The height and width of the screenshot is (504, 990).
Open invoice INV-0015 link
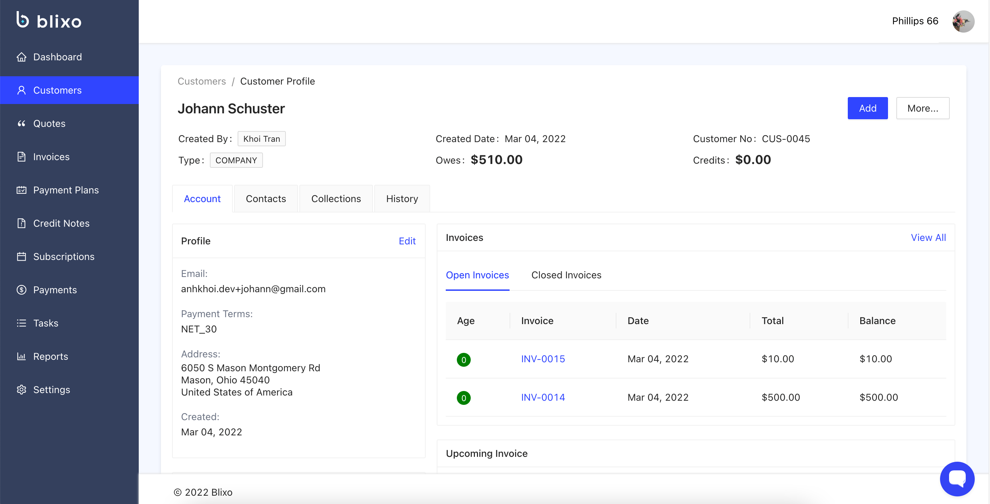click(x=543, y=359)
